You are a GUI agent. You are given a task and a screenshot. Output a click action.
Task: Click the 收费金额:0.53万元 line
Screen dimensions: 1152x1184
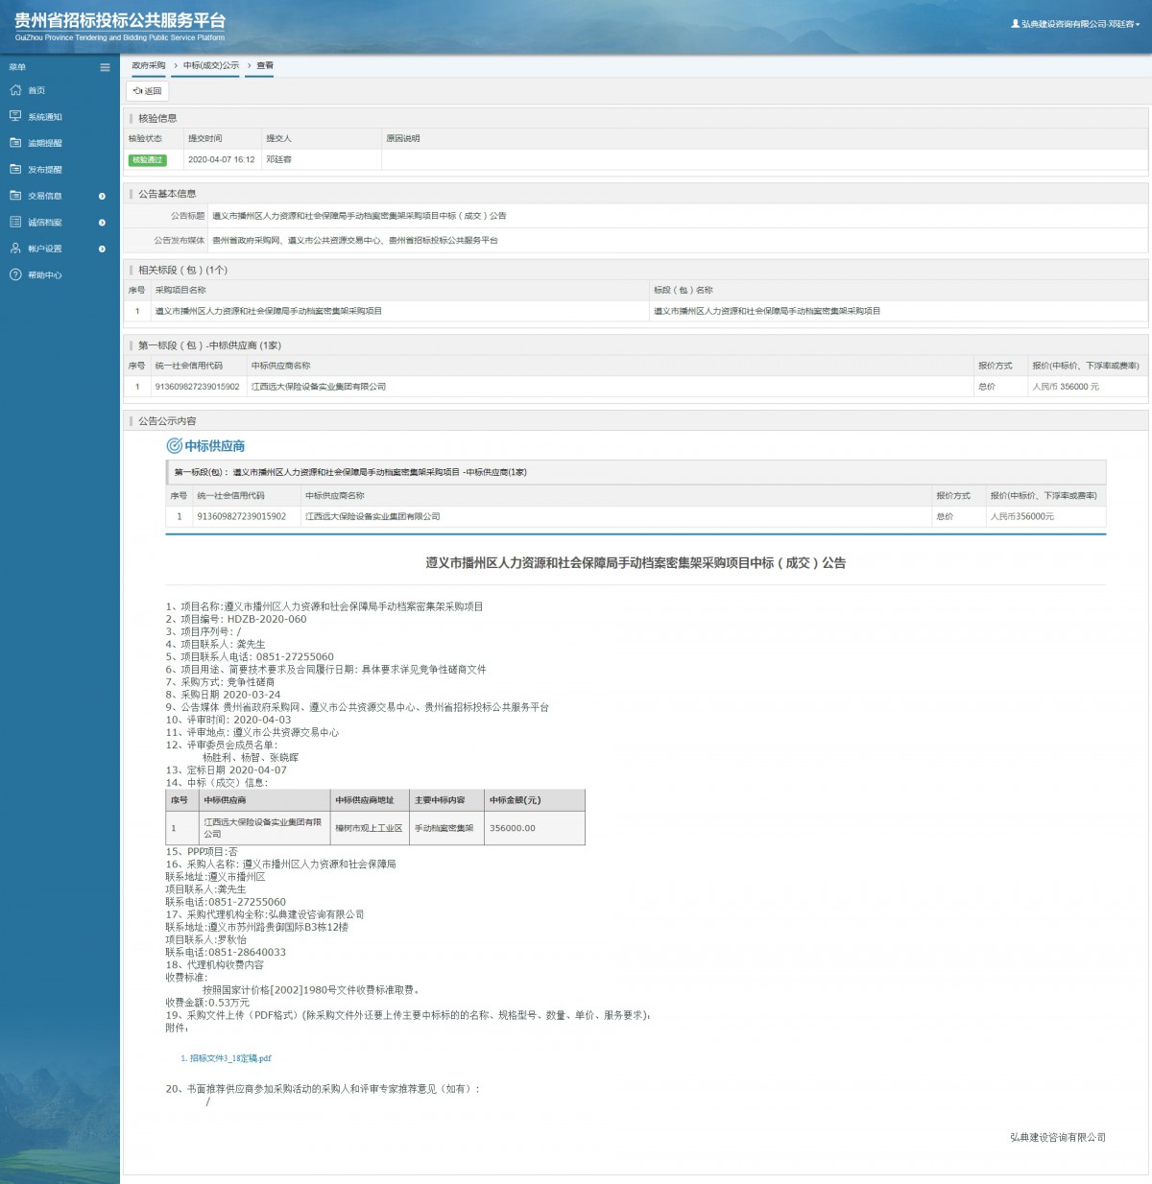click(207, 1003)
